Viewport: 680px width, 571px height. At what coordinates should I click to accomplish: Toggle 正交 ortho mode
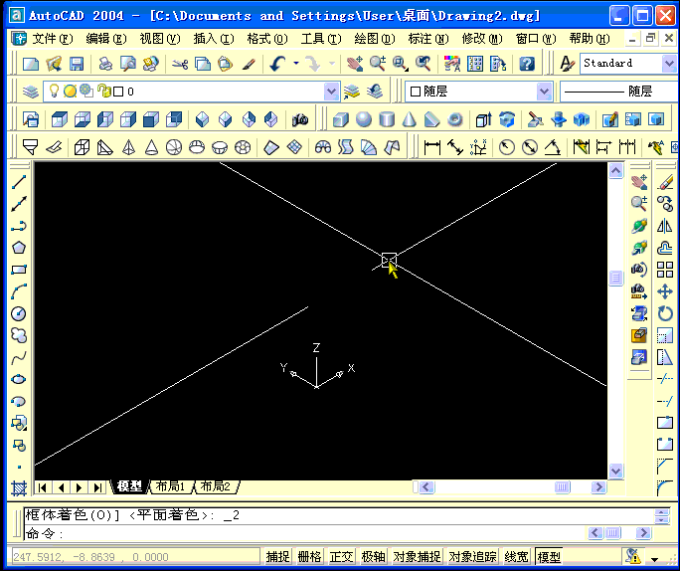tap(341, 556)
